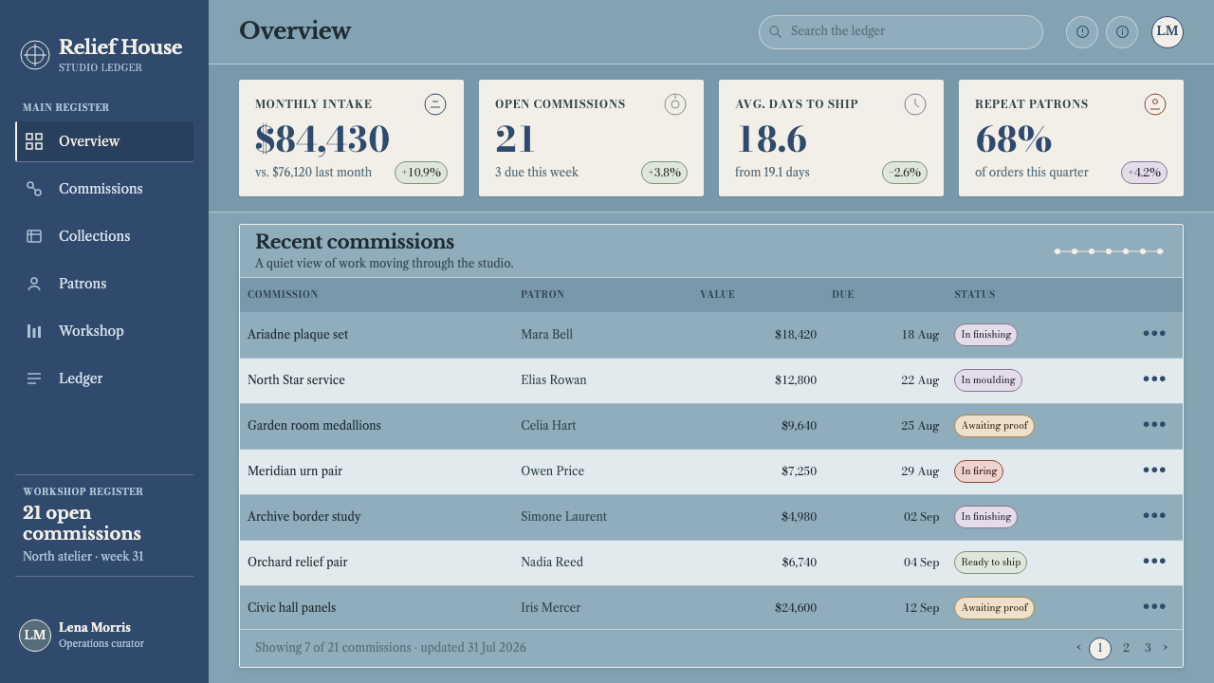The image size is (1214, 683).
Task: Go to the next page arrow
Action: (x=1166, y=648)
